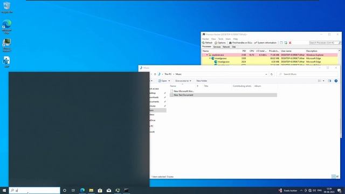Open Task View from the taskbar
The height and width of the screenshot is (194, 345).
[x=73, y=190]
